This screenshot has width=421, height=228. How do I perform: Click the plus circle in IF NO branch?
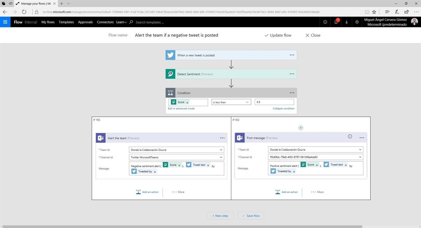tap(301, 128)
